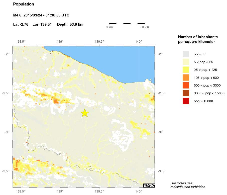Click the brown 3000 < pop < 15000 swatch
Image resolution: width=227 pixels, height=195 pixels.
coord(186,93)
